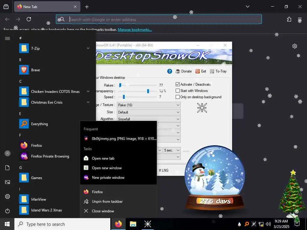307x230 pixels.
Task: Select Open new tab in jump list
Action: (118, 158)
